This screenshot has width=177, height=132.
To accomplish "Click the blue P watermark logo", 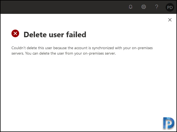I will [169, 123].
